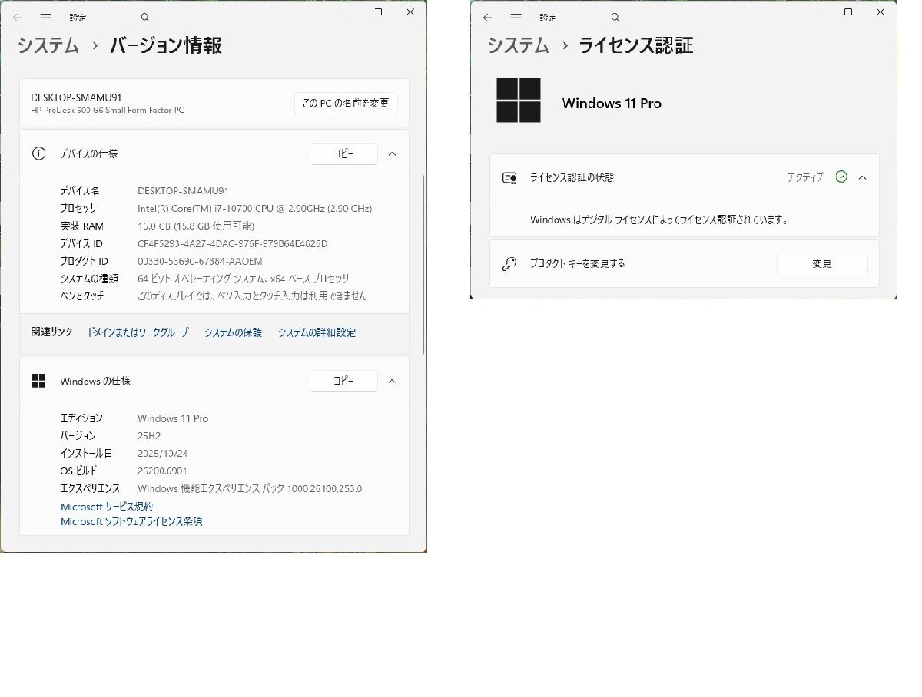Click システム breadcrumb in バージョン情報 window
The width and height of the screenshot is (922, 697).
click(x=48, y=45)
